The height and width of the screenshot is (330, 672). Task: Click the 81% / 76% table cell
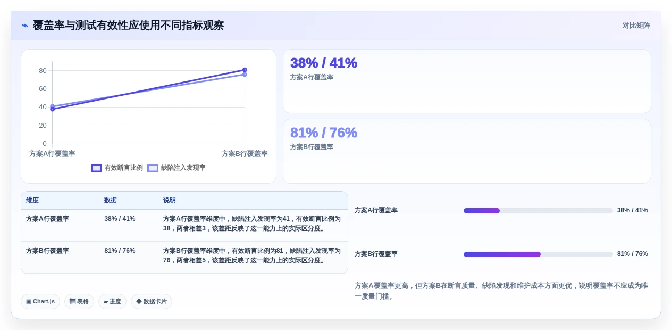pyautogui.click(x=120, y=251)
